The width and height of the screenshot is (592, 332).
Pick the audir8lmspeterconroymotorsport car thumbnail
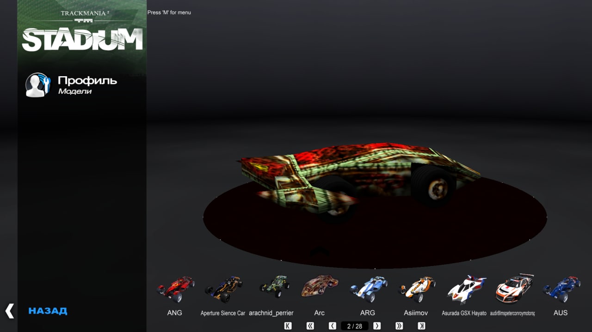(x=514, y=289)
